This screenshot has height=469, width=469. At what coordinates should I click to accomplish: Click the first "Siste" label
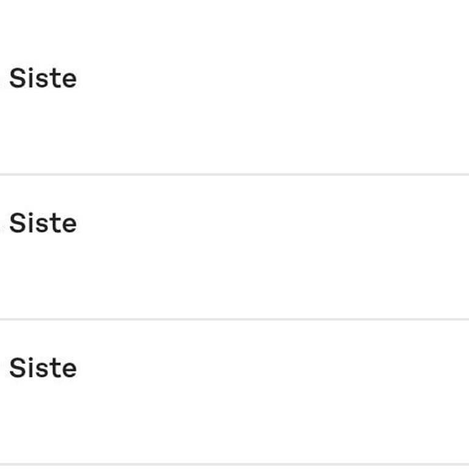click(x=43, y=79)
